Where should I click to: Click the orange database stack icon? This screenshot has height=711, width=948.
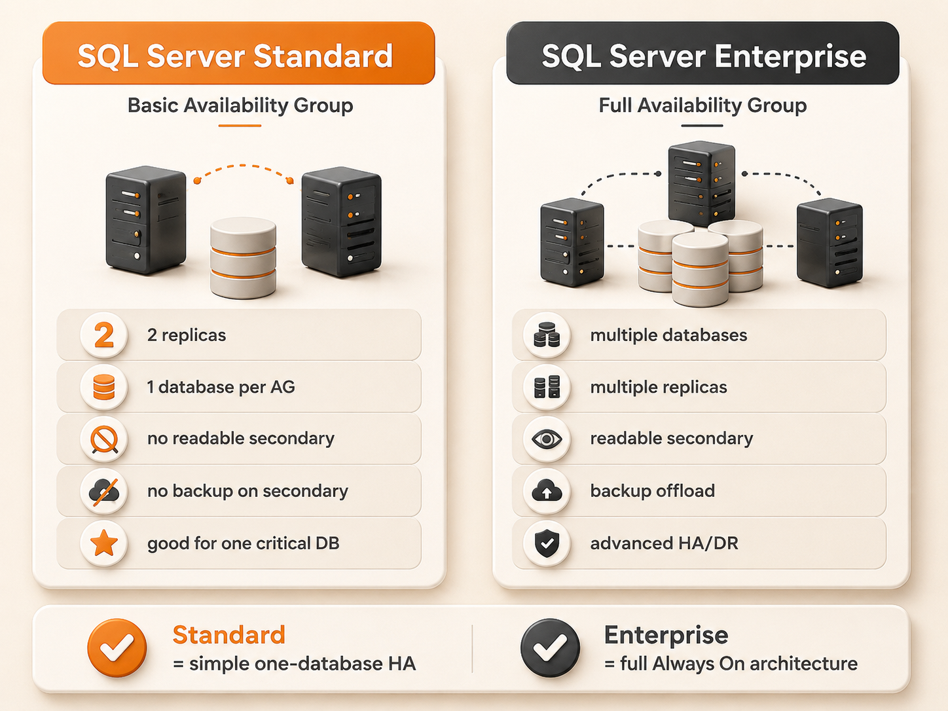point(103,387)
